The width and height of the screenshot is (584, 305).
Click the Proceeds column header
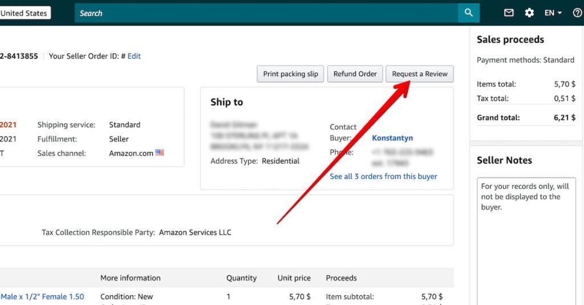pyautogui.click(x=341, y=278)
